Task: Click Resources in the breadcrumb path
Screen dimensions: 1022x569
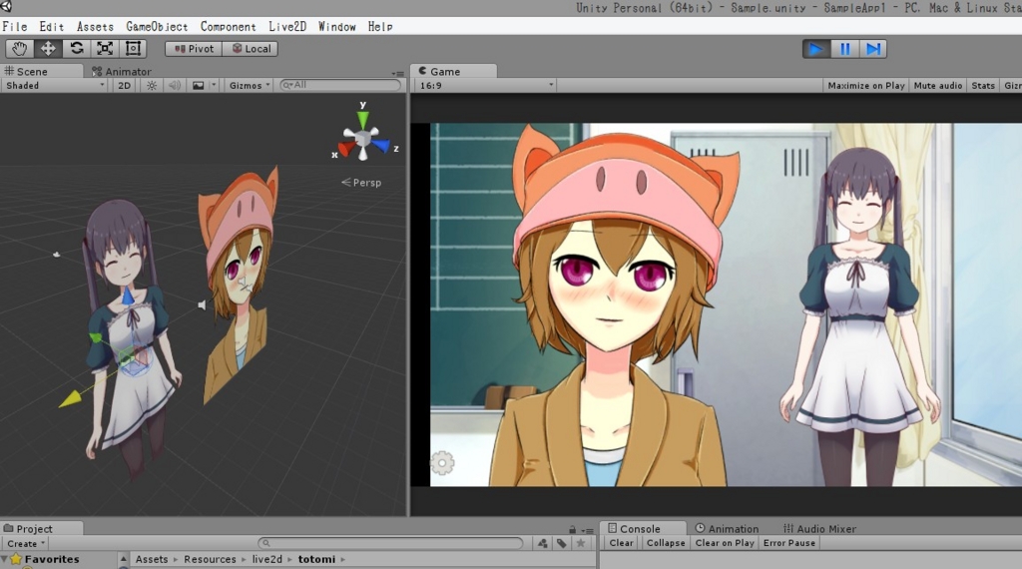Action: (210, 559)
